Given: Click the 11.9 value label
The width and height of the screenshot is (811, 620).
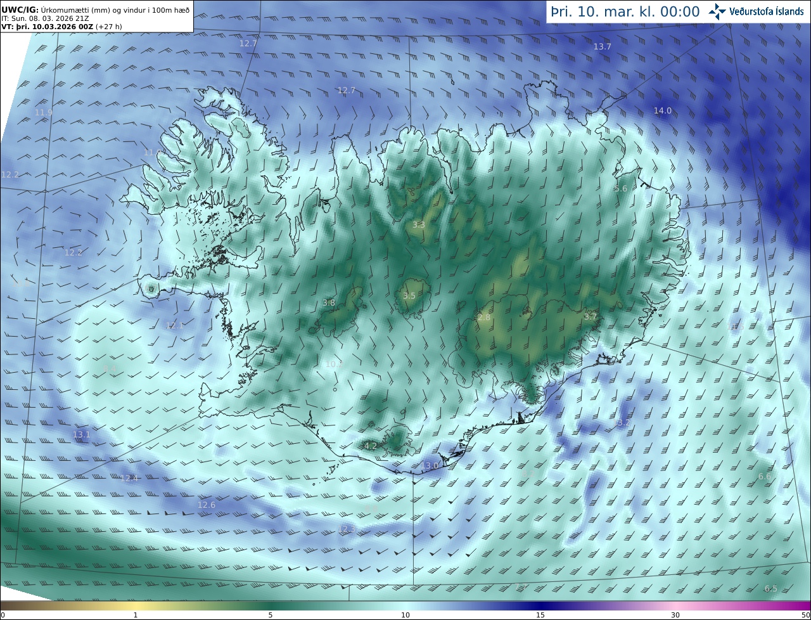Looking at the screenshot, I should [43, 113].
